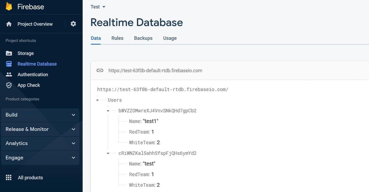Click the Project Overview home icon
This screenshot has height=192, width=369.
coord(9,24)
